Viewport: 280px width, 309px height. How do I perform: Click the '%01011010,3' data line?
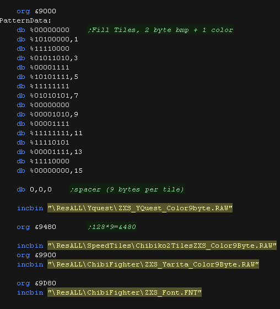coord(47,58)
